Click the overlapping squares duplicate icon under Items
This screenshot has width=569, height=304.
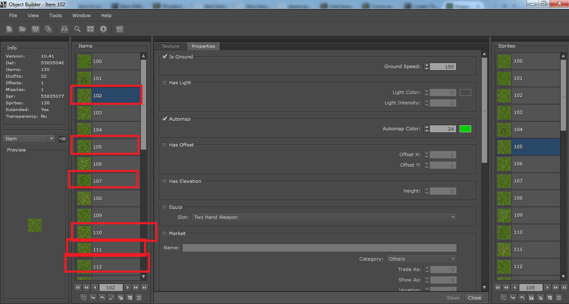pyautogui.click(x=120, y=298)
